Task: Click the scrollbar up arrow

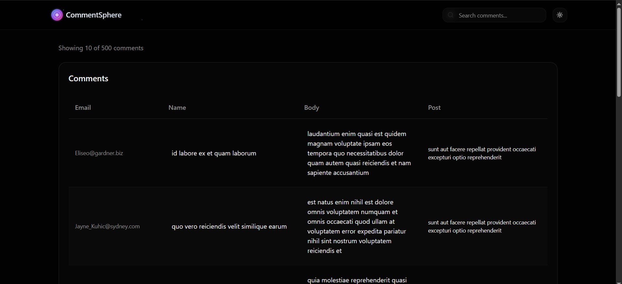Action: tap(619, 3)
